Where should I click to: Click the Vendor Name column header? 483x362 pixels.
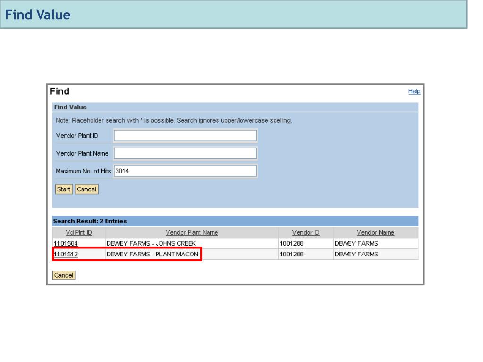pos(375,233)
